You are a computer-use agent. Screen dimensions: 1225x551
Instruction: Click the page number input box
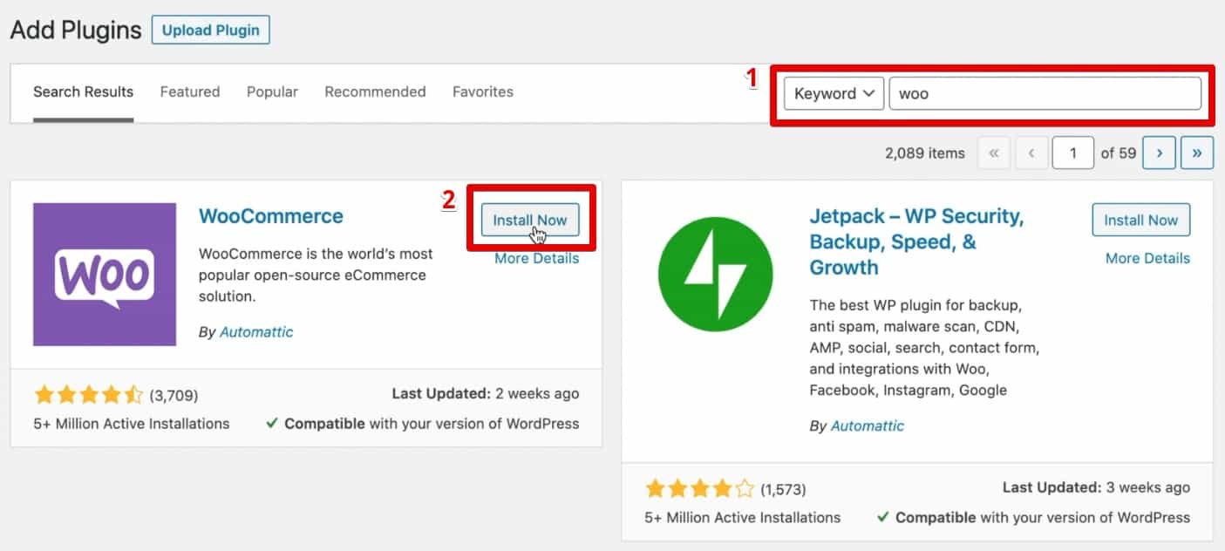(1072, 152)
